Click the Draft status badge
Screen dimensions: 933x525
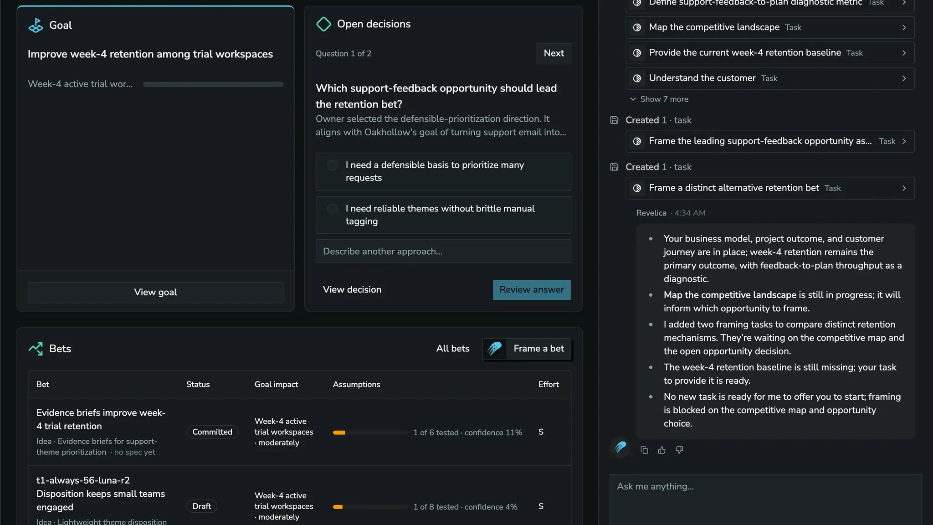pos(201,506)
